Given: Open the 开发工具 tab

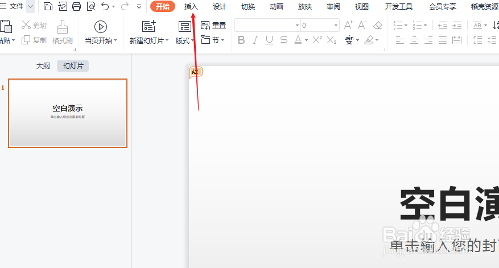Looking at the screenshot, I should [x=398, y=6].
